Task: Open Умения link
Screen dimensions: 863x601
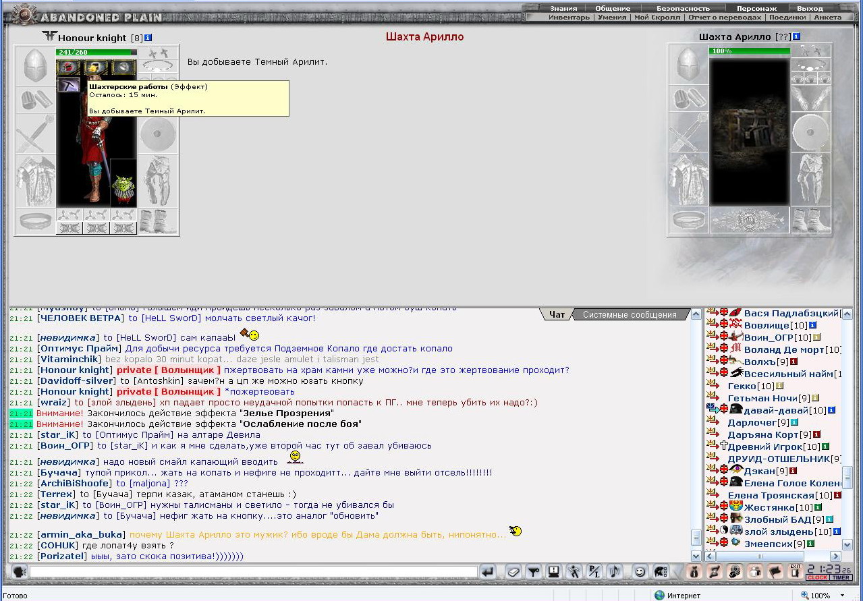Action: (612, 18)
